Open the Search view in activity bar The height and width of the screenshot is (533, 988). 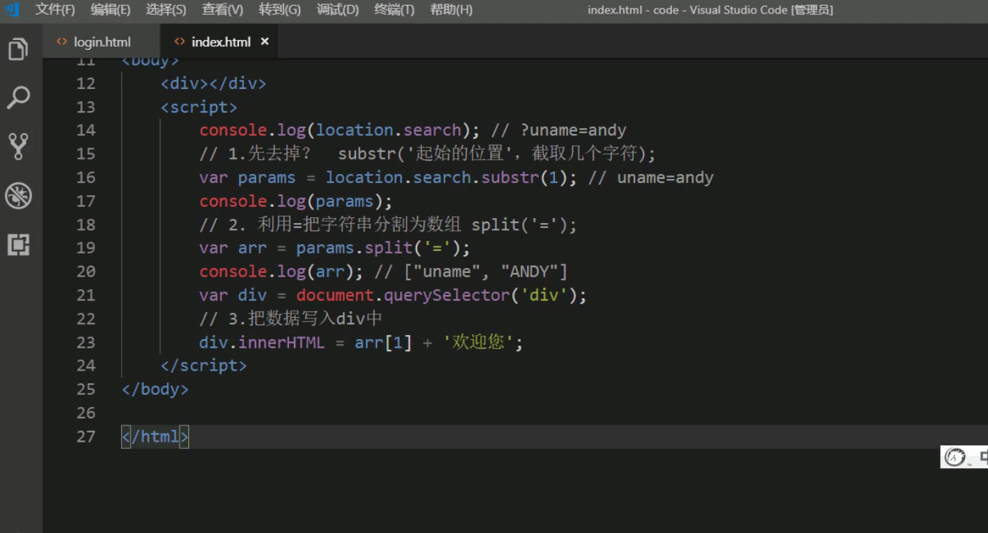19,98
